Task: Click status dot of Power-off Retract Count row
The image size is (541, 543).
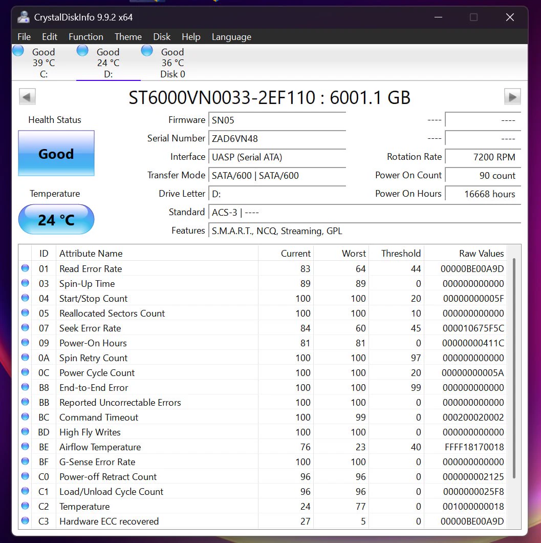Action: pyautogui.click(x=25, y=476)
